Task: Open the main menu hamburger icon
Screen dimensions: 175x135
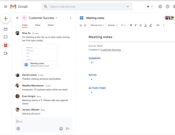Action: 6,7
